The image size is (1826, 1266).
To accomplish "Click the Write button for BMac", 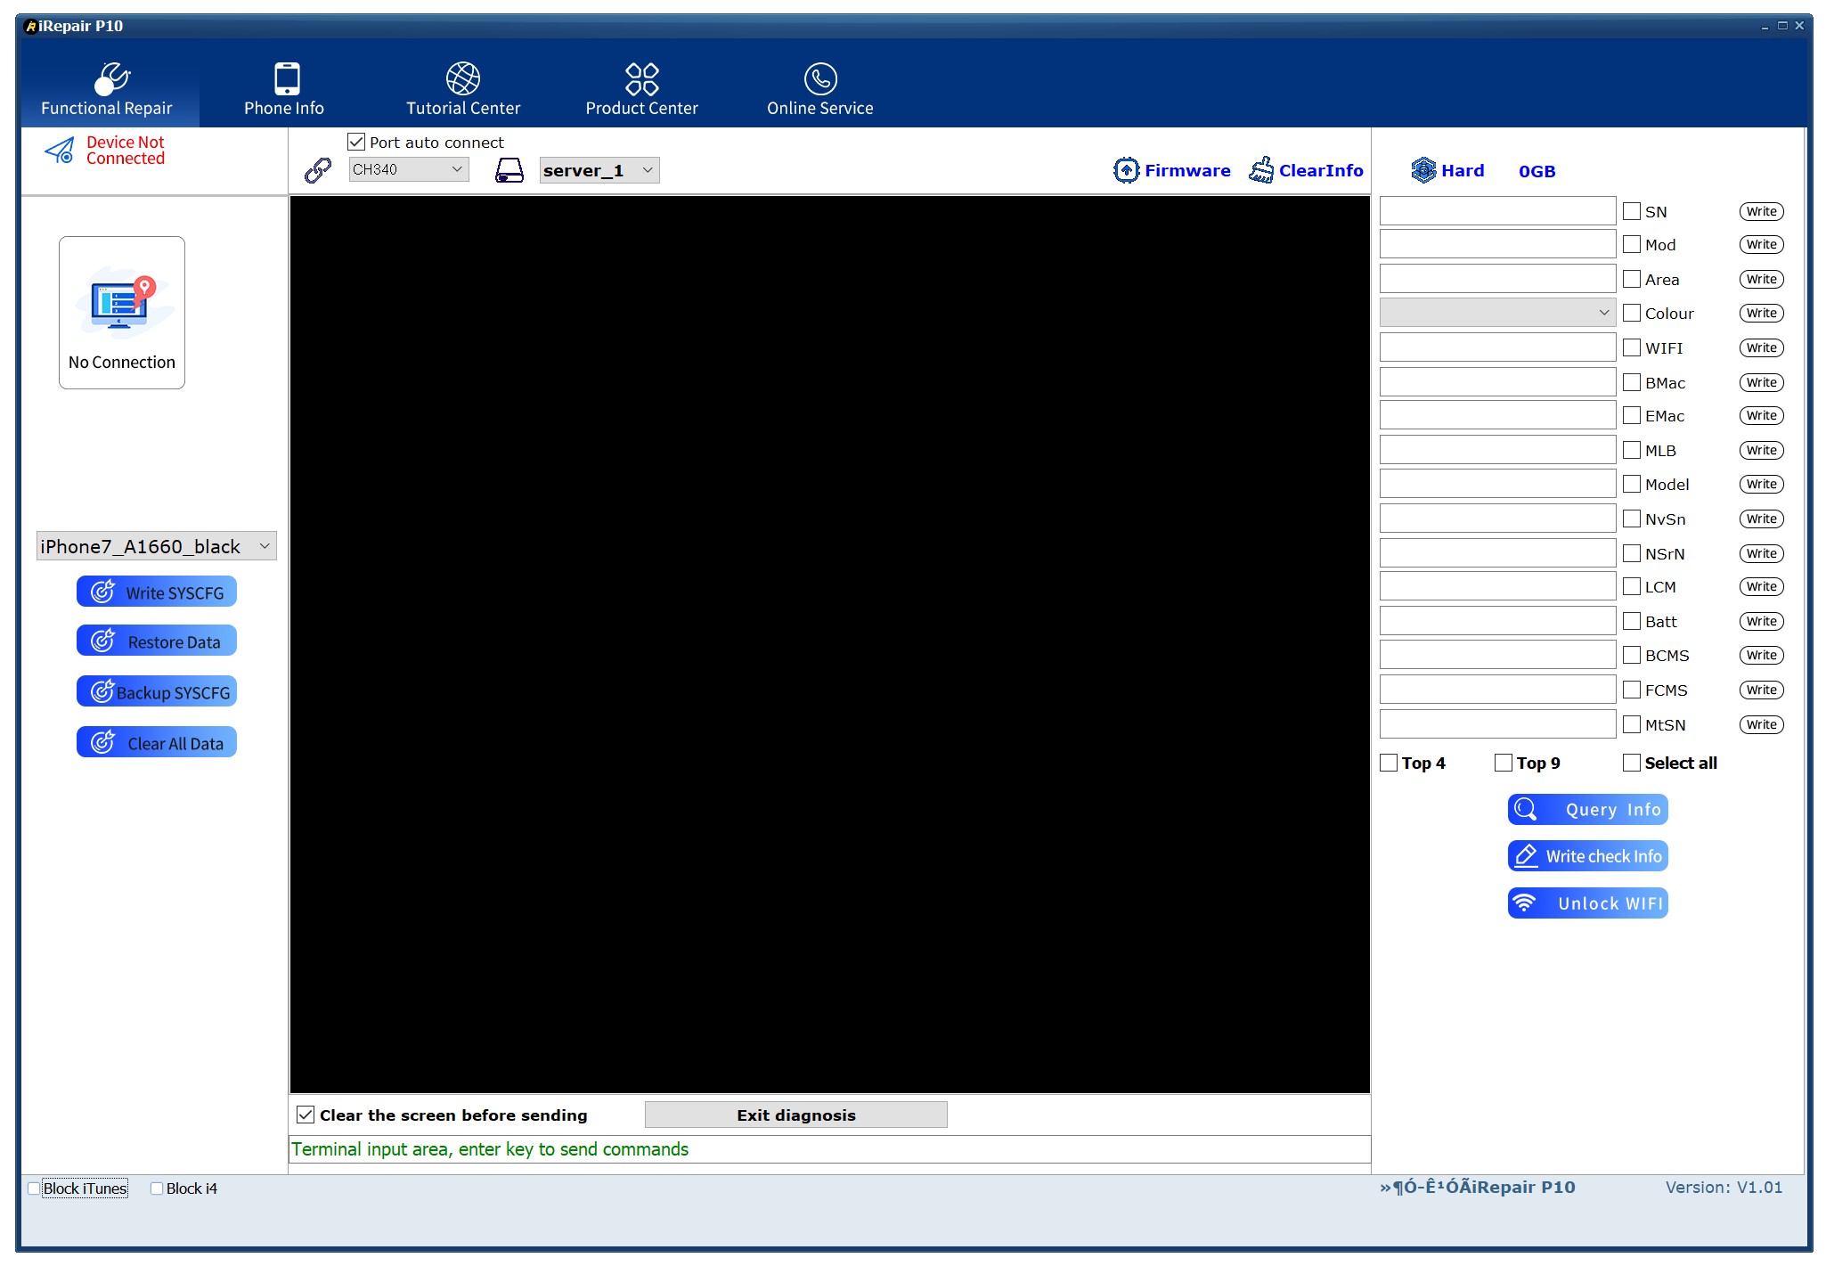I will coord(1762,382).
